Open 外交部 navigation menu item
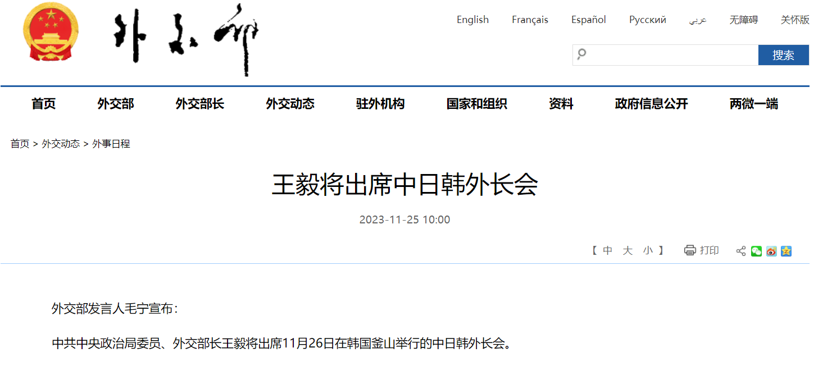The width and height of the screenshot is (823, 389). 116,104
